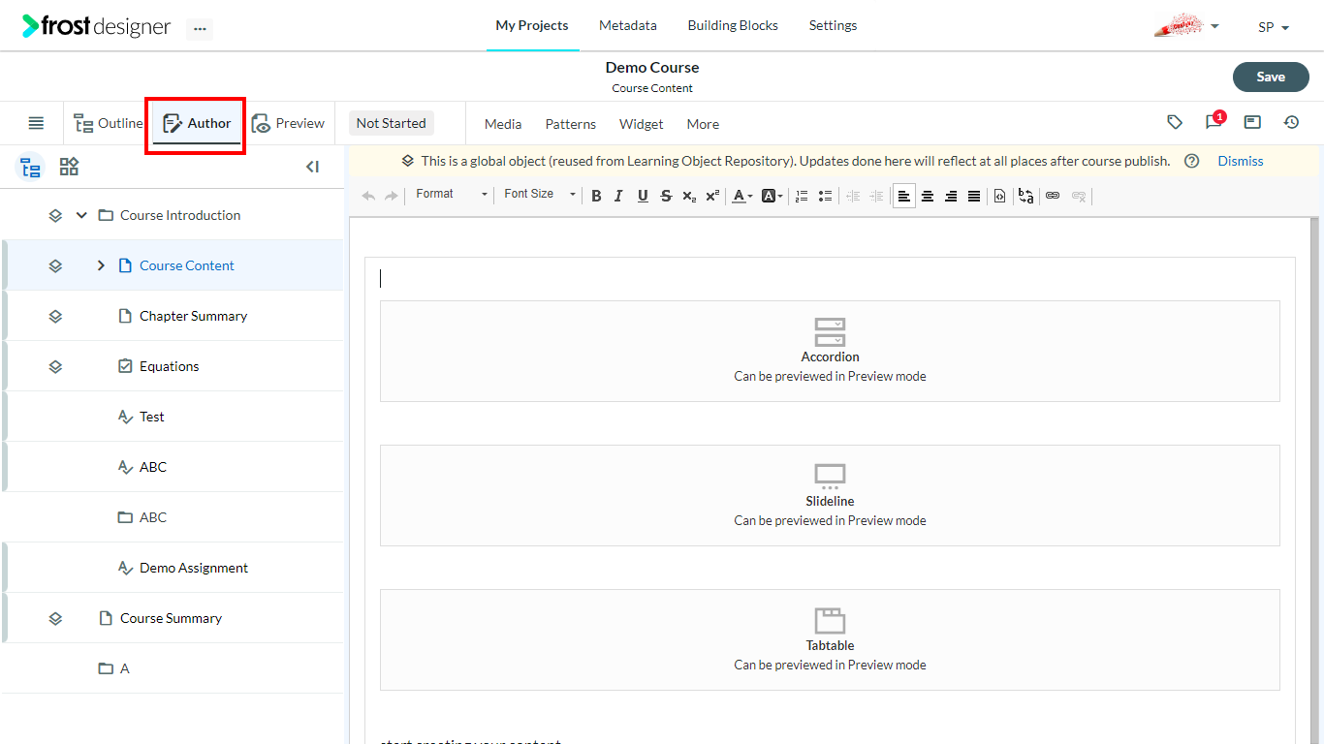Open the SP user account dropdown
This screenshot has width=1324, height=744.
1274,27
